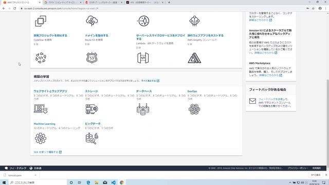
Task: Open the Websites and Web Apps learning link
Action: (x=50, y=91)
